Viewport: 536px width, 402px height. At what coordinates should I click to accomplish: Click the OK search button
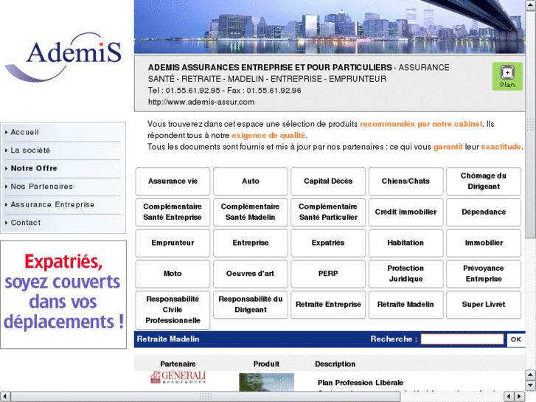516,339
